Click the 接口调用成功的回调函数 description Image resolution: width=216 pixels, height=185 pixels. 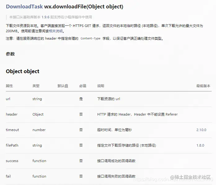117,161
